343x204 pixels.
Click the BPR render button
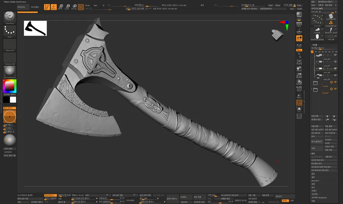pos(299,15)
